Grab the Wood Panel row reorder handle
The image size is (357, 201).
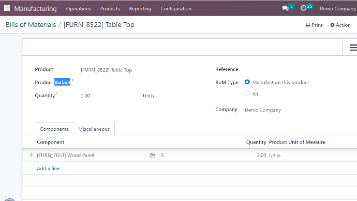tap(31, 155)
